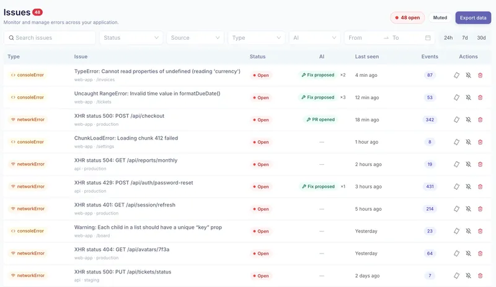Screen dimensions: 496x287
Task: Click the Open status of the password-reset row
Action: click(x=261, y=187)
